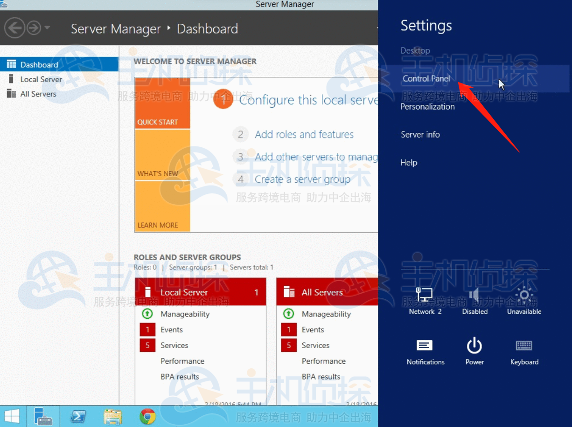Image resolution: width=572 pixels, height=427 pixels.
Task: Open the QUICK START tile
Action: (162, 103)
